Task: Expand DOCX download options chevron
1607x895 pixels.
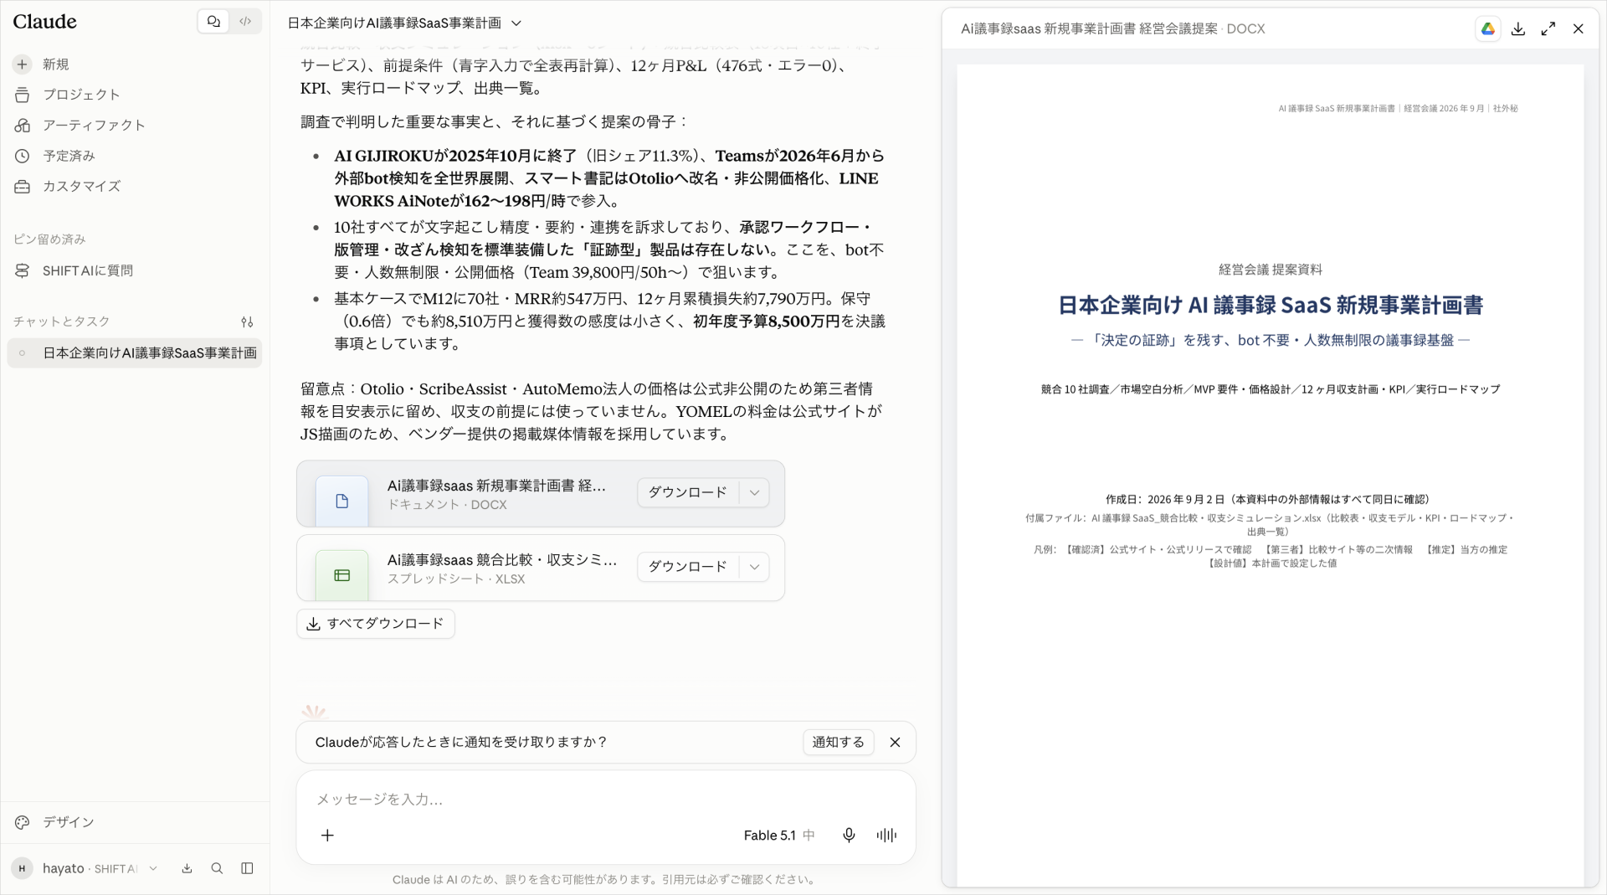Action: 754,492
